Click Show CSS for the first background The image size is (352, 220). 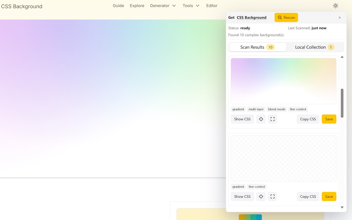(x=242, y=119)
